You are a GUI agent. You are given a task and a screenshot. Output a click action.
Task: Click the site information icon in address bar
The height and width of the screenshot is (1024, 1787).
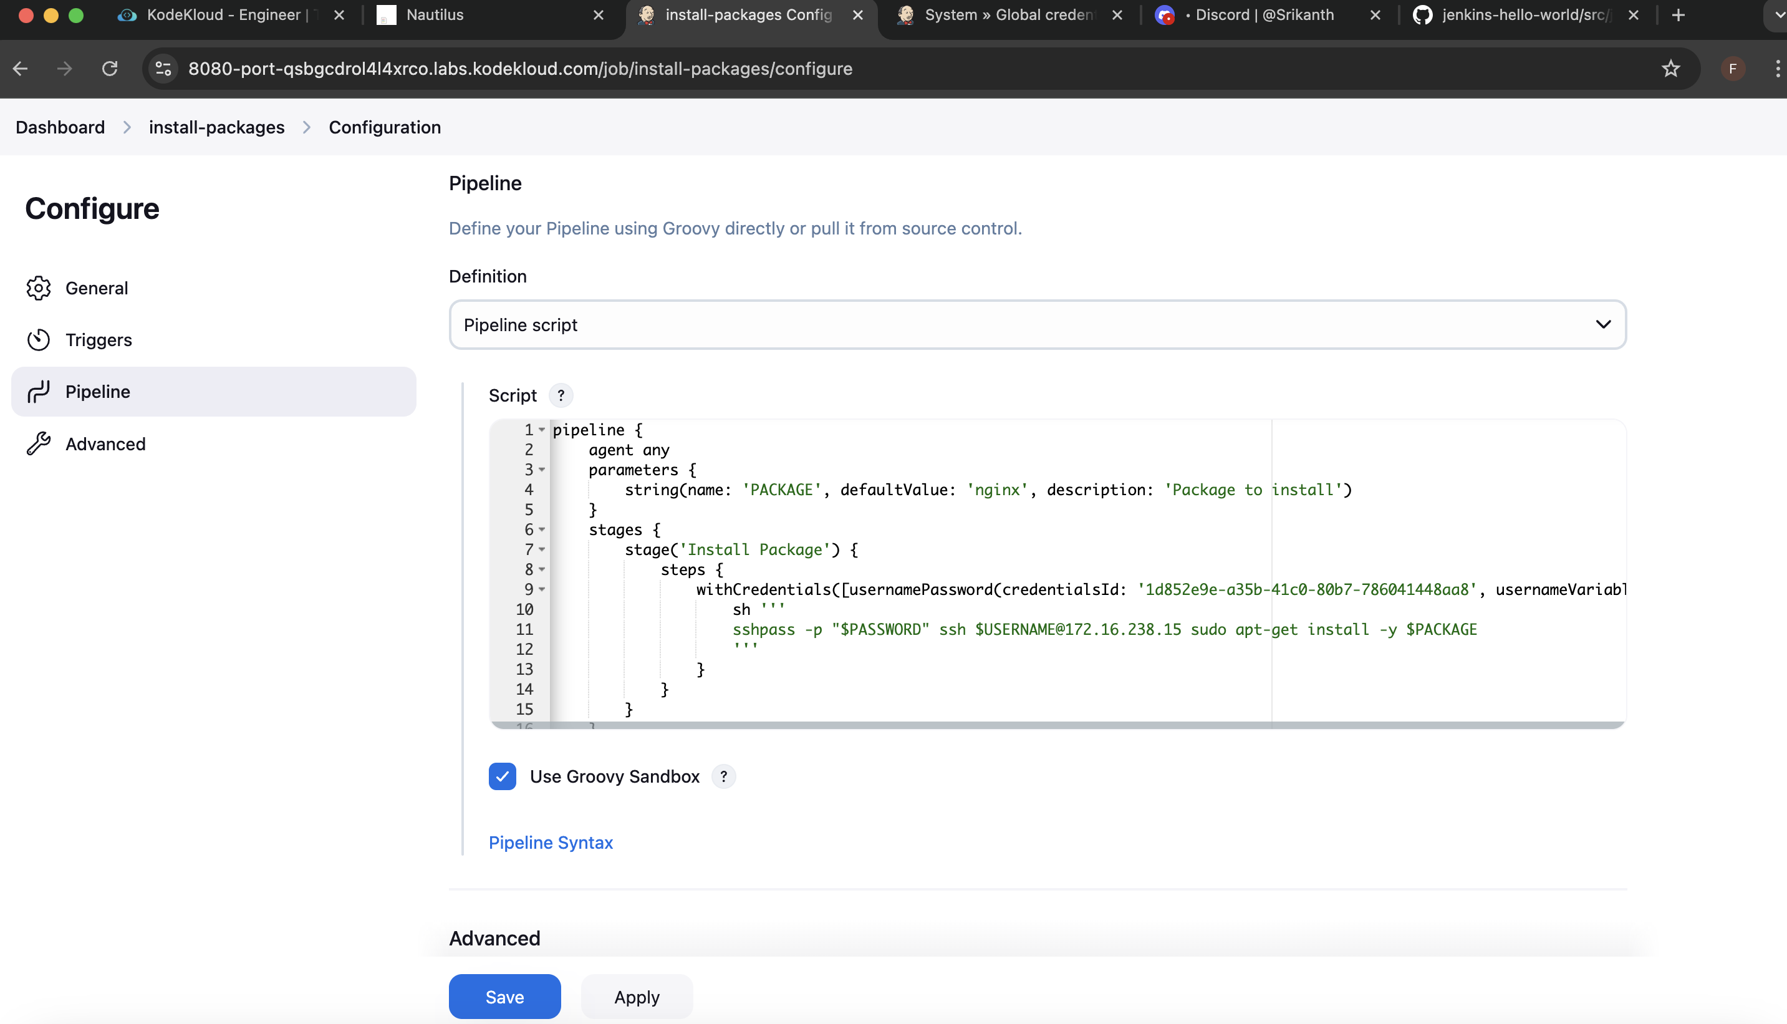(163, 69)
